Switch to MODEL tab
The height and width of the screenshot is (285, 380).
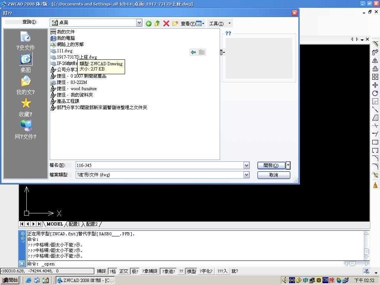[55, 224]
